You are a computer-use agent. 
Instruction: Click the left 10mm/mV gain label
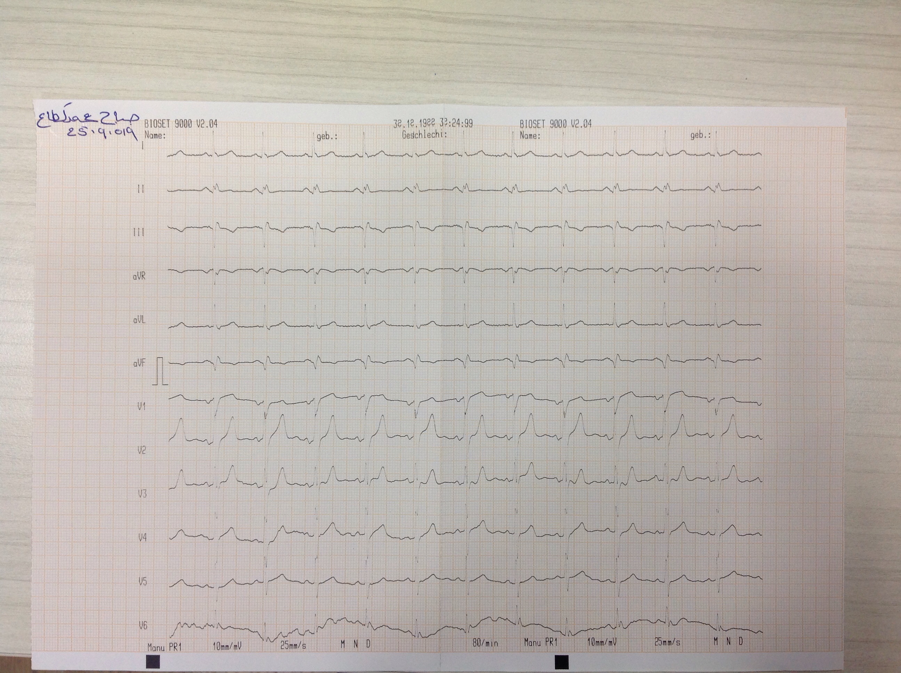pos(227,646)
